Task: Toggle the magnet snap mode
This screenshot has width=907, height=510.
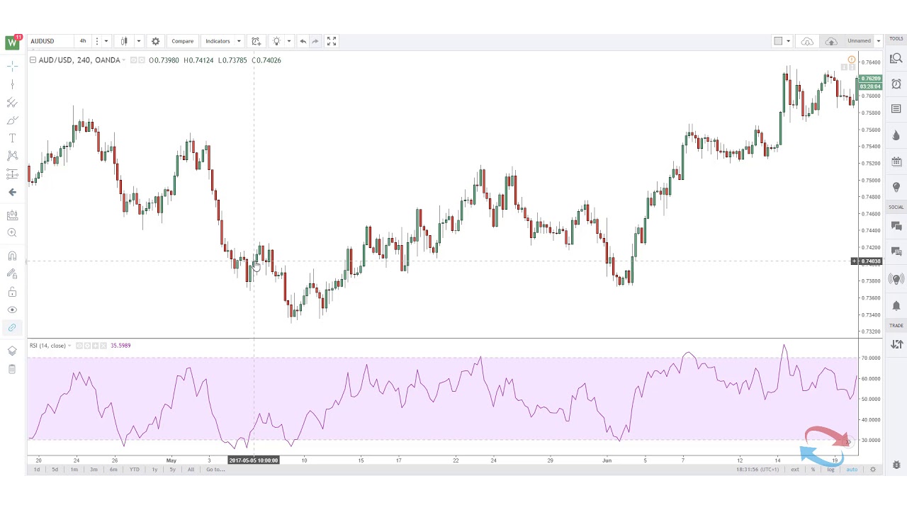Action: 12,256
